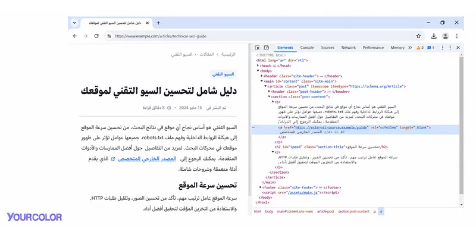Close the current browser tab
476x238 pixels.
pyautogui.click(x=148, y=23)
